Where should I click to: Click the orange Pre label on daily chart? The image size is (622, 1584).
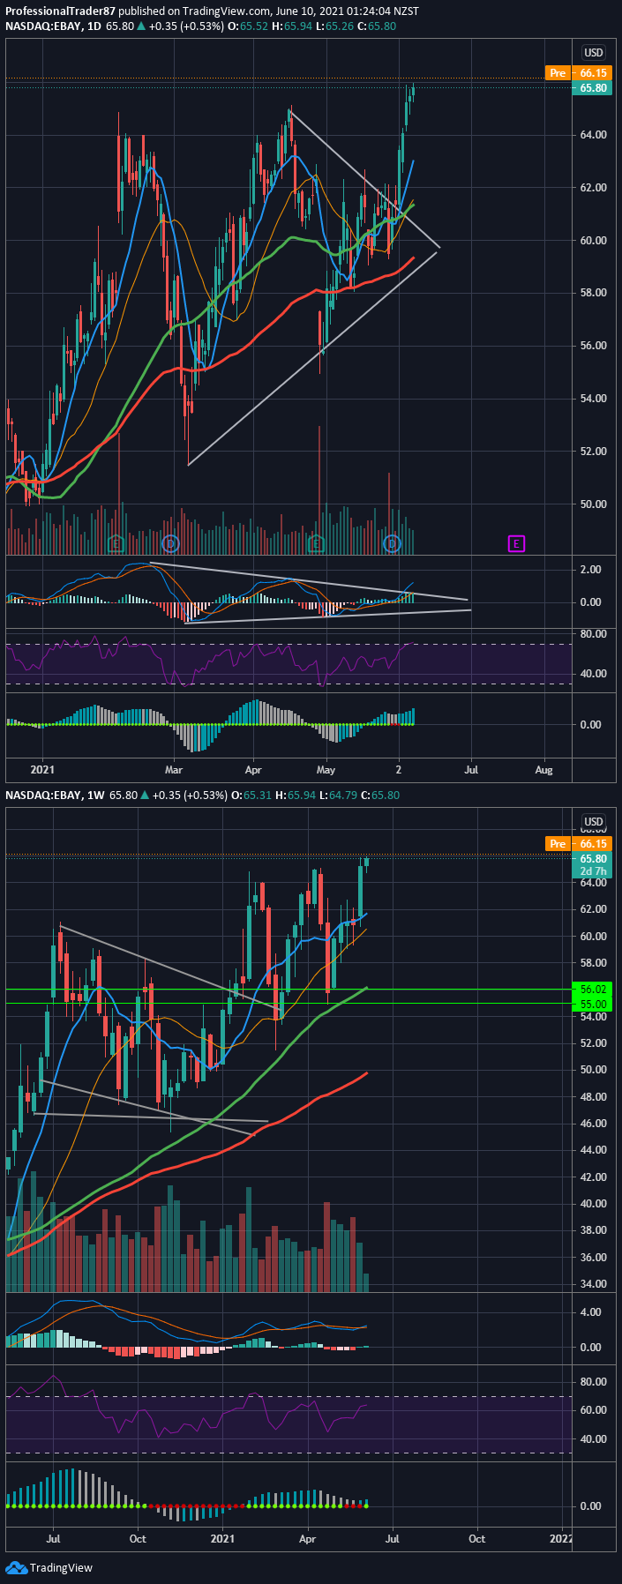(x=557, y=73)
